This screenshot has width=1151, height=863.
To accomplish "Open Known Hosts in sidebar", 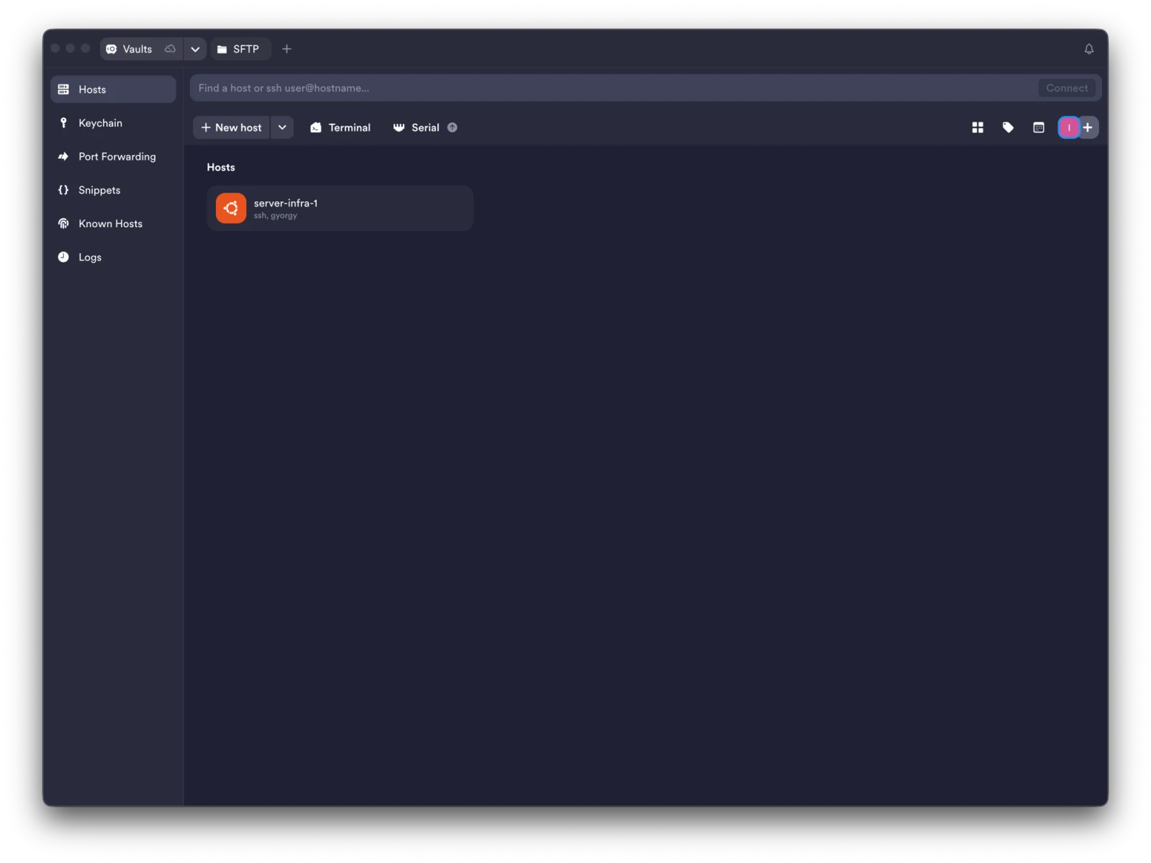I will 113,224.
